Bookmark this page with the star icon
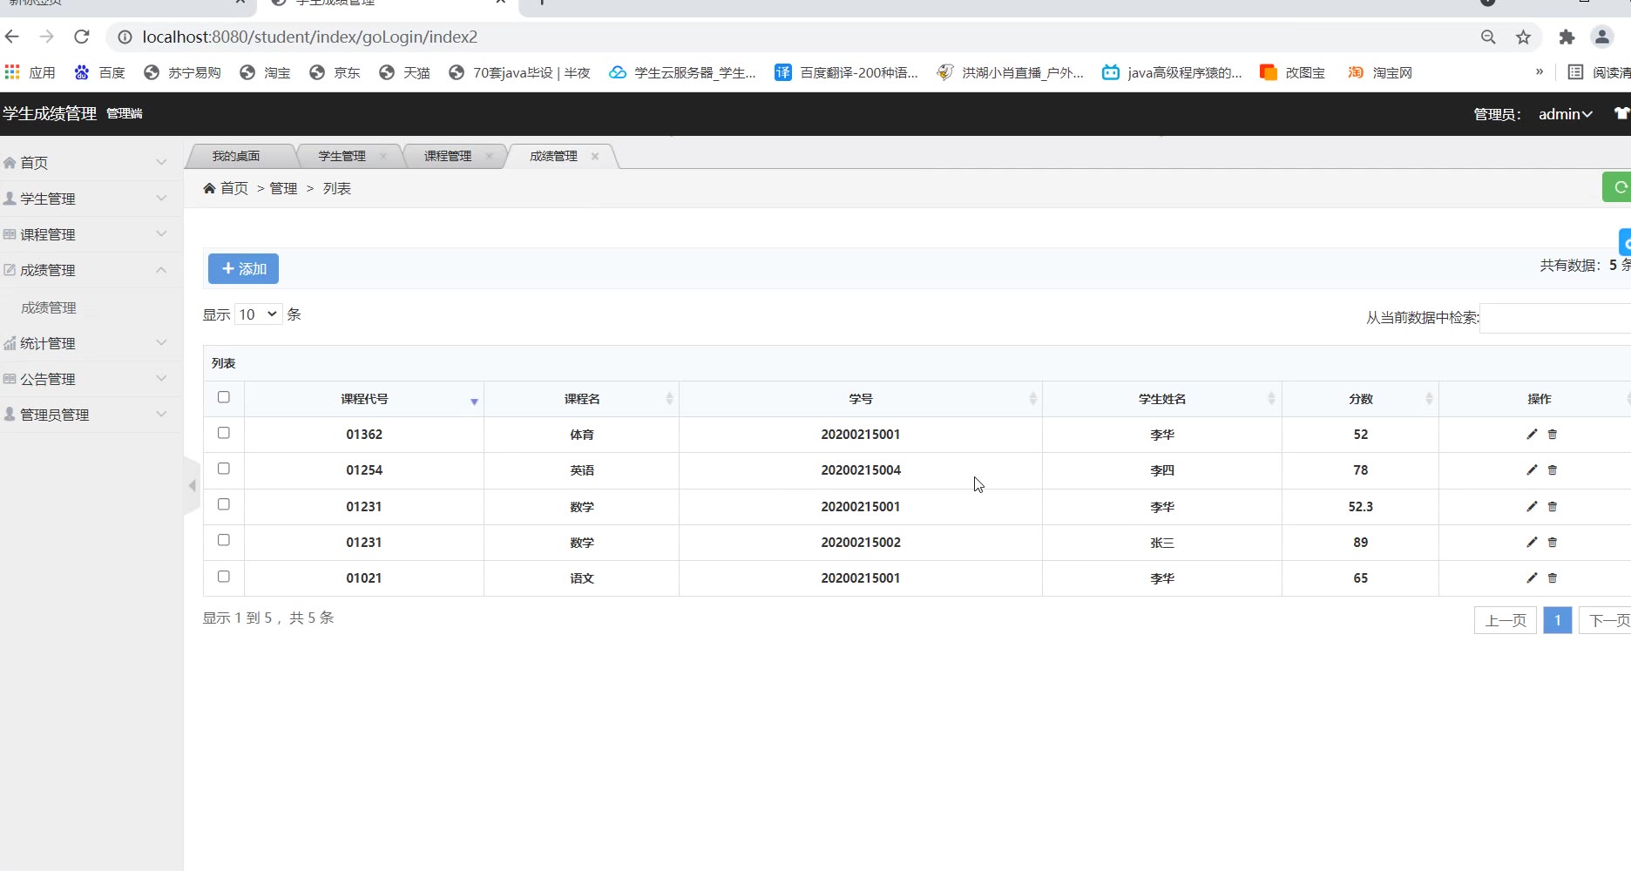This screenshot has height=871, width=1631. tap(1523, 37)
